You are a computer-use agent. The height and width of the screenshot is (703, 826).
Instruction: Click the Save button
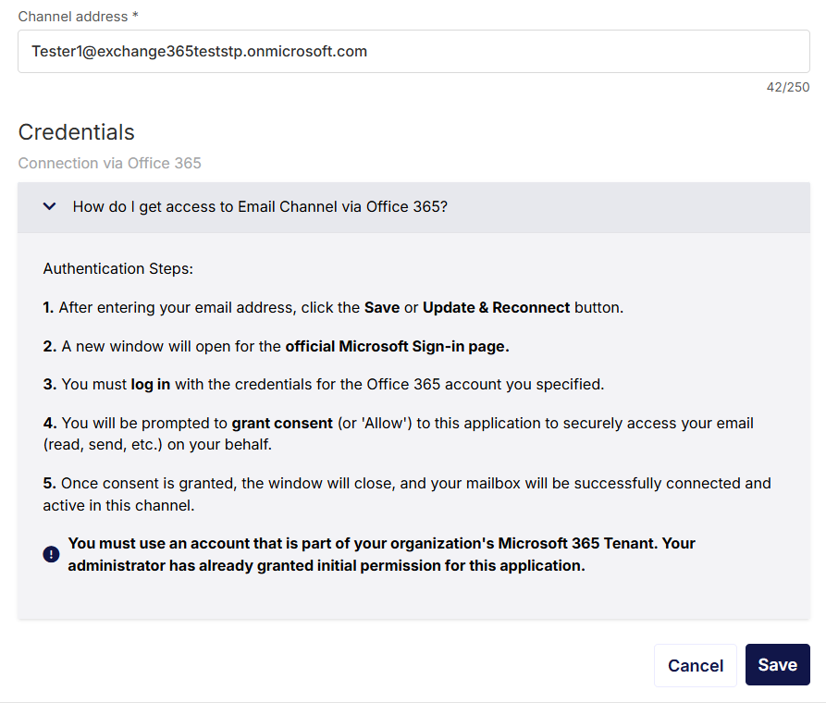(x=777, y=664)
